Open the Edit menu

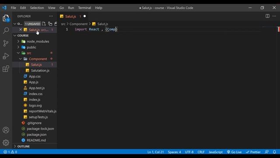click(x=23, y=8)
